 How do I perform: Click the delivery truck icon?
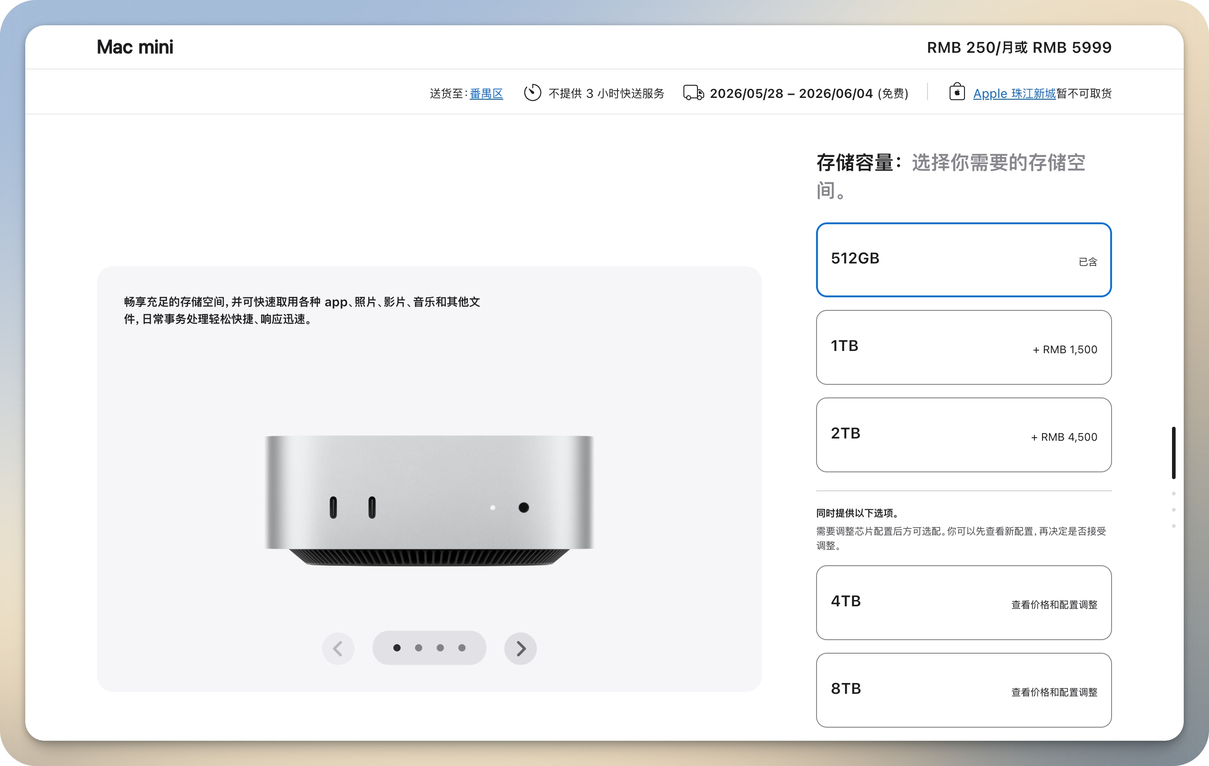click(693, 93)
